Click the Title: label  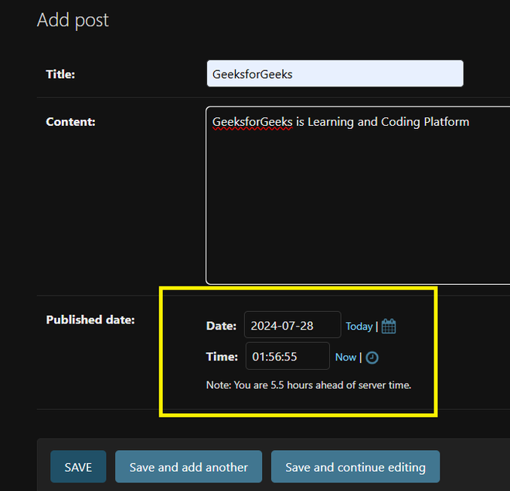(60, 74)
